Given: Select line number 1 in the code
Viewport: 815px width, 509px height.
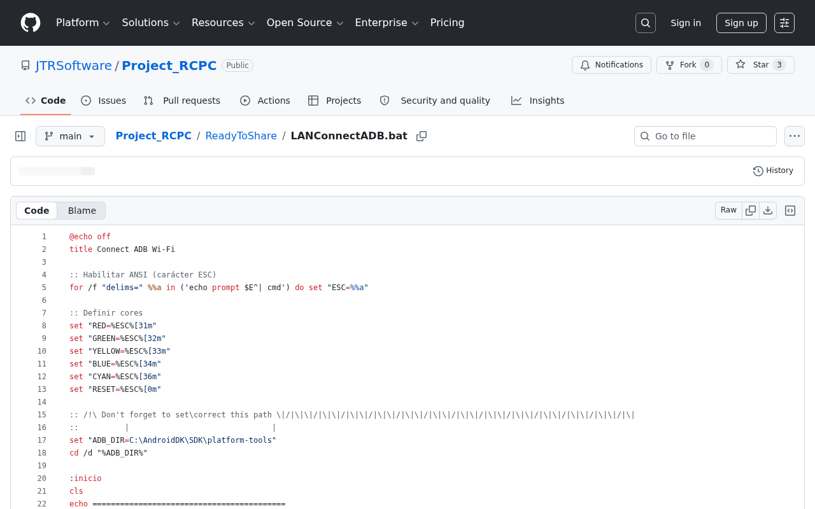Looking at the screenshot, I should coord(44,237).
